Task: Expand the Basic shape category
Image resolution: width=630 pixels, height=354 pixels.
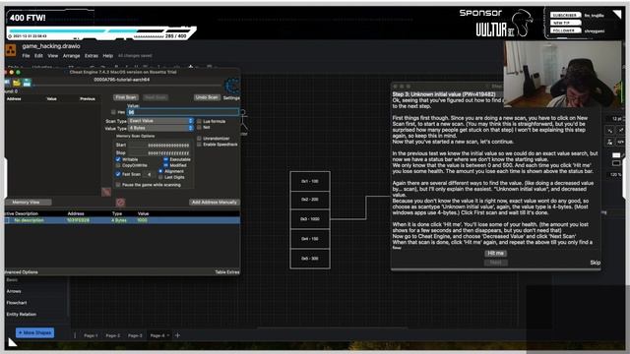Action: click(12, 279)
